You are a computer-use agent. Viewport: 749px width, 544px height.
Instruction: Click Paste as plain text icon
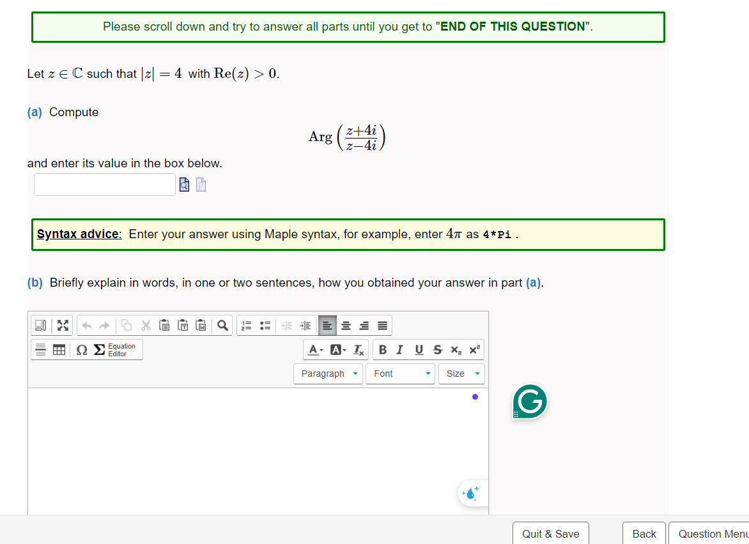click(x=183, y=326)
